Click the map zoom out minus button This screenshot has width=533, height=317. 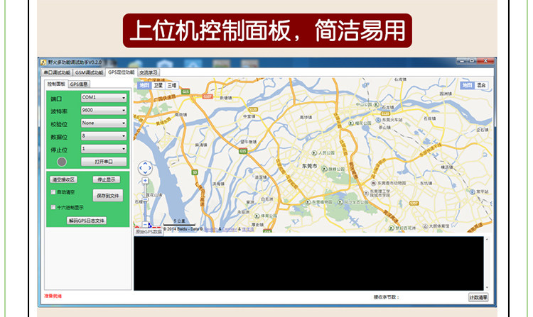tap(145, 224)
